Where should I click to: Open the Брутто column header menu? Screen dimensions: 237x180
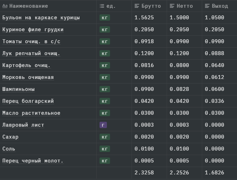pyautogui.click(x=151, y=6)
